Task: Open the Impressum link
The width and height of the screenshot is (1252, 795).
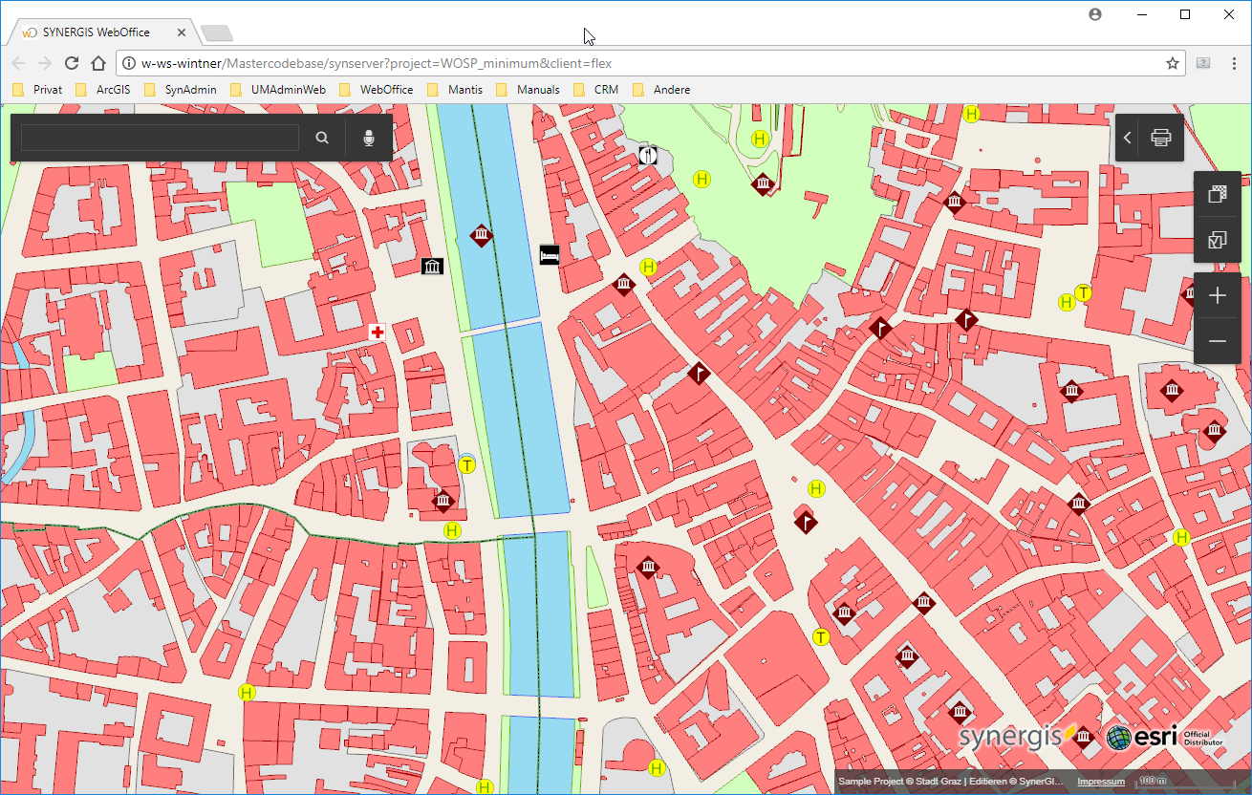Action: coord(1101,782)
